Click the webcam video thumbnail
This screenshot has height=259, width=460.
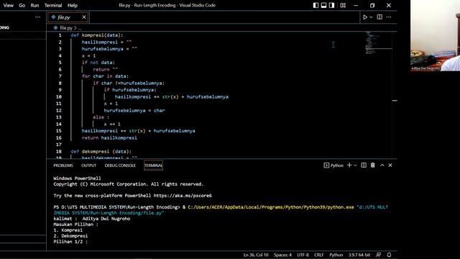435,35
